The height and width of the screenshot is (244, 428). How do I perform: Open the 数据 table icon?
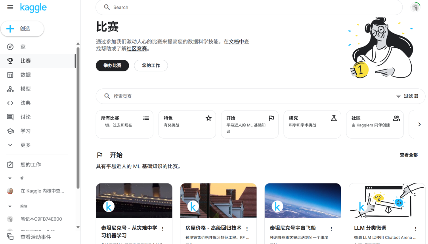[10, 75]
